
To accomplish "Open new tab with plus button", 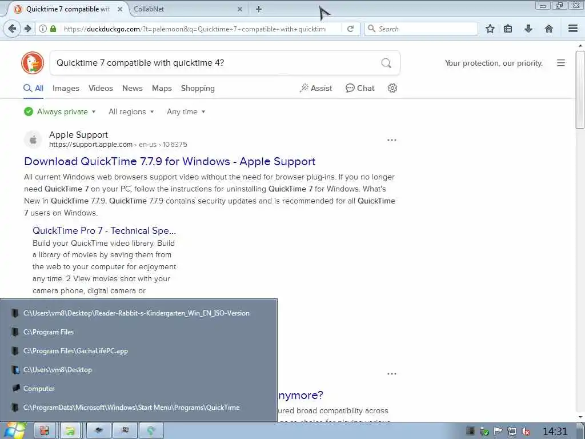I will point(259,9).
